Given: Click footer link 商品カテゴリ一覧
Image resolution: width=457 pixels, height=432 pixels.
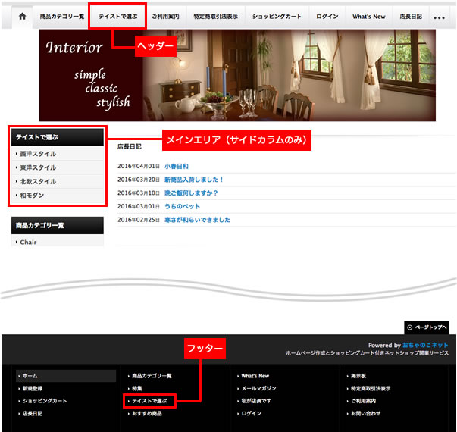Looking at the screenshot, I should (152, 376).
